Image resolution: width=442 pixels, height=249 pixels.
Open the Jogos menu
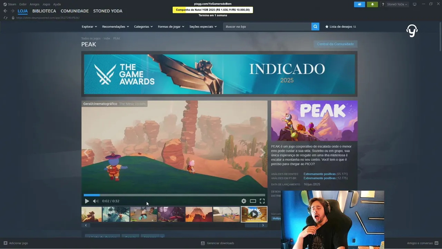(46, 4)
